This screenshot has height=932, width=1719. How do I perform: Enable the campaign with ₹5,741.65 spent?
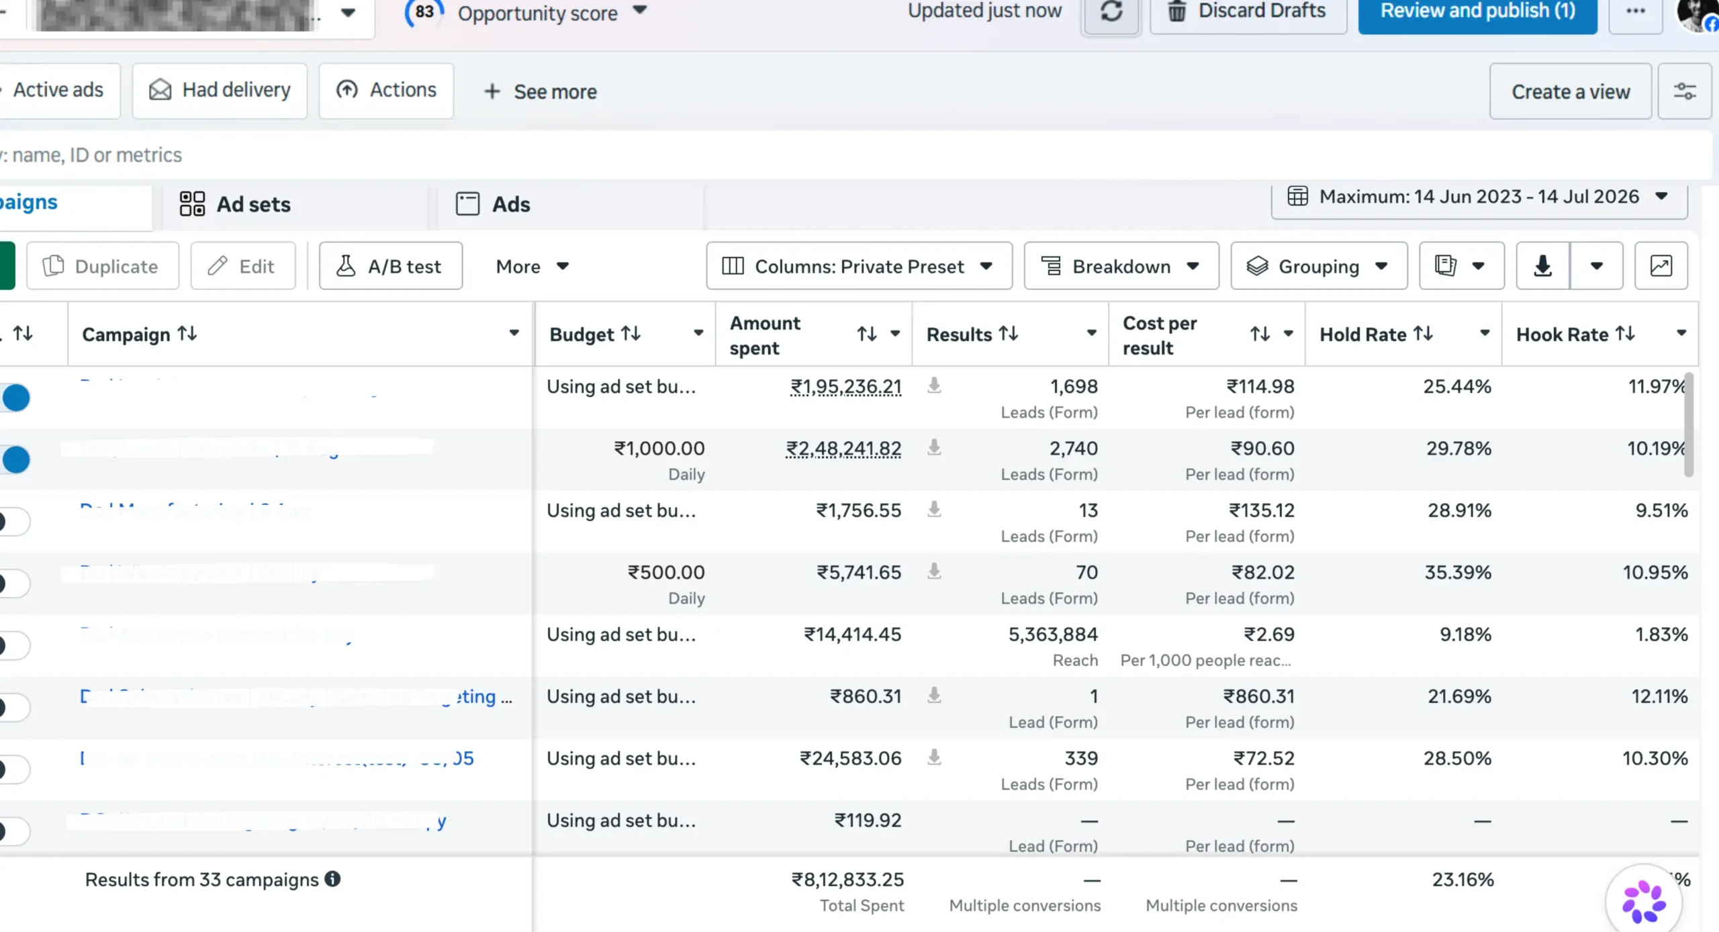pos(13,584)
